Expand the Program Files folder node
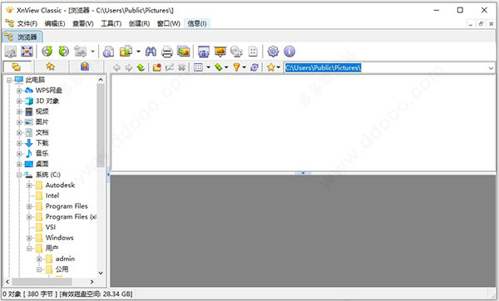 (x=29, y=206)
